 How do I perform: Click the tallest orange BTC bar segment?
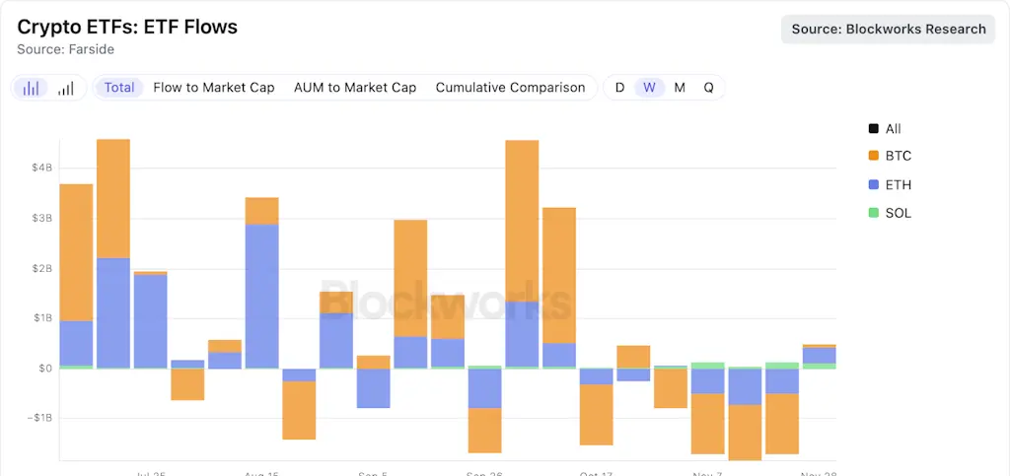point(522,227)
